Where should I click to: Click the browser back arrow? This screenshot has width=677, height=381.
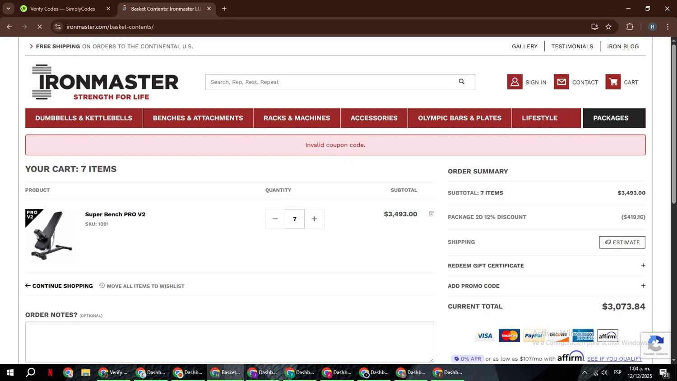point(9,27)
